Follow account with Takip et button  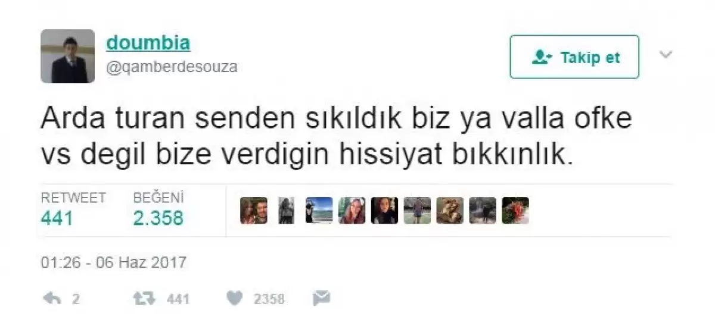click(x=574, y=57)
